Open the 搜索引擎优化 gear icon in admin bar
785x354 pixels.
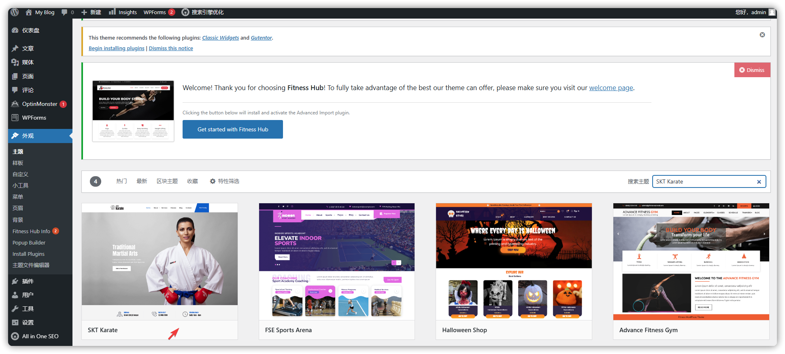185,12
